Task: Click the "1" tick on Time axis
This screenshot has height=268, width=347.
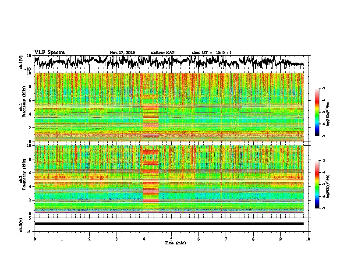Action: (x=62, y=239)
